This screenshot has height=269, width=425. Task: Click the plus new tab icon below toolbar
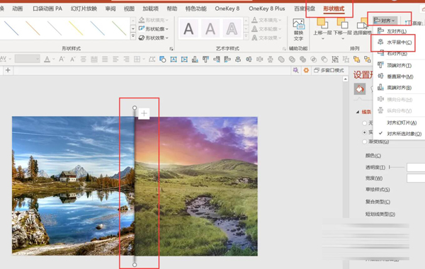8,70
